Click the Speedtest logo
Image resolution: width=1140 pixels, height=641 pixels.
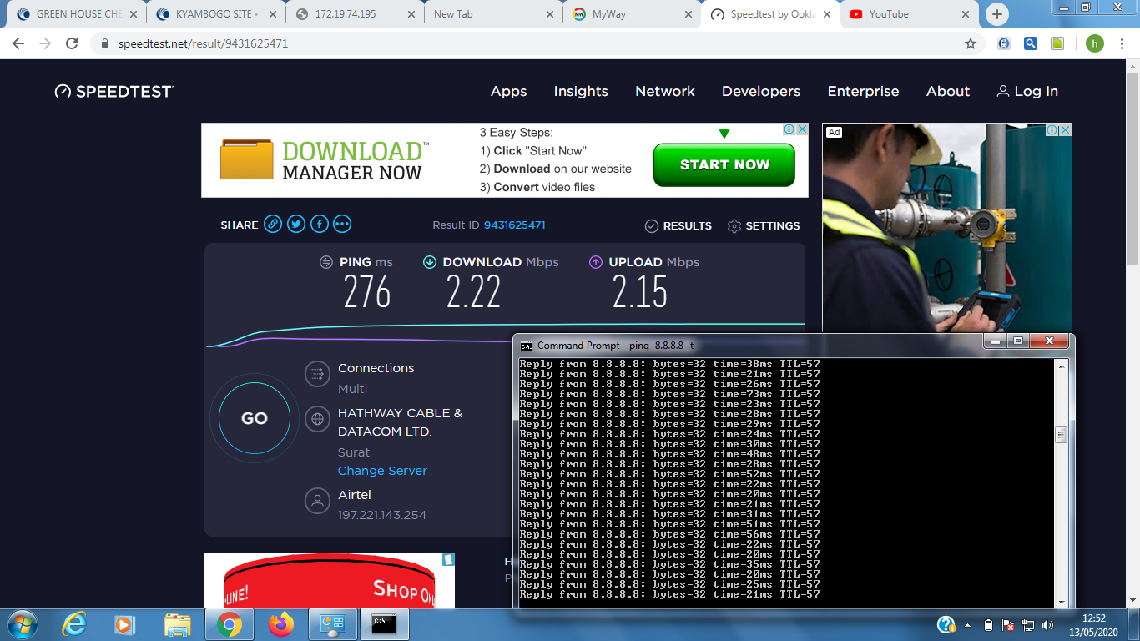(x=114, y=92)
